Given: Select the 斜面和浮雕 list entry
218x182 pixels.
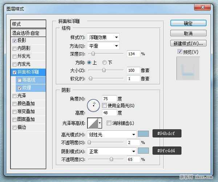Looking at the screenshot, I should [x=28, y=72].
